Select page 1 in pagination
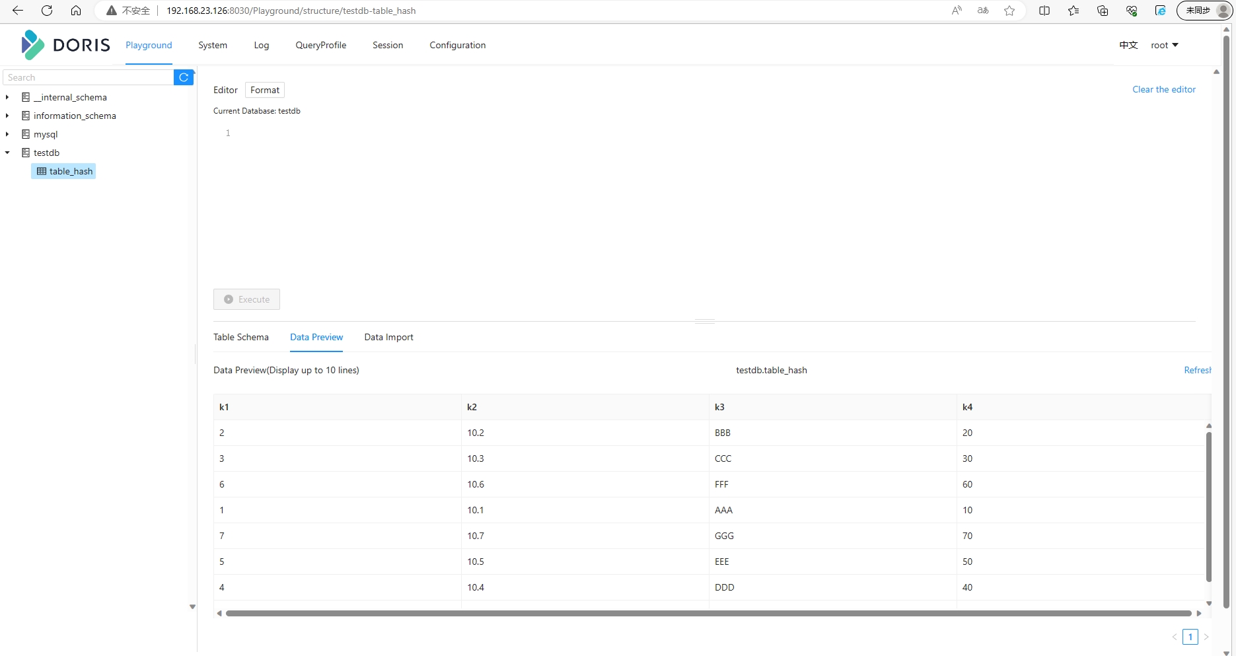 click(1190, 637)
